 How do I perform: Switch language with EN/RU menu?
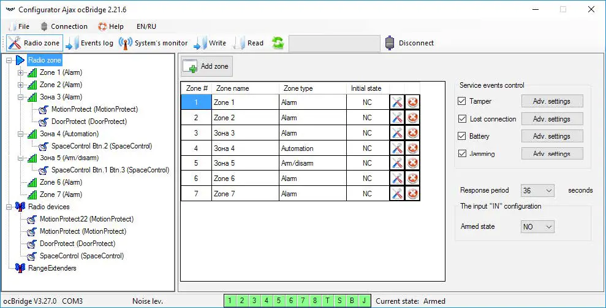click(146, 26)
